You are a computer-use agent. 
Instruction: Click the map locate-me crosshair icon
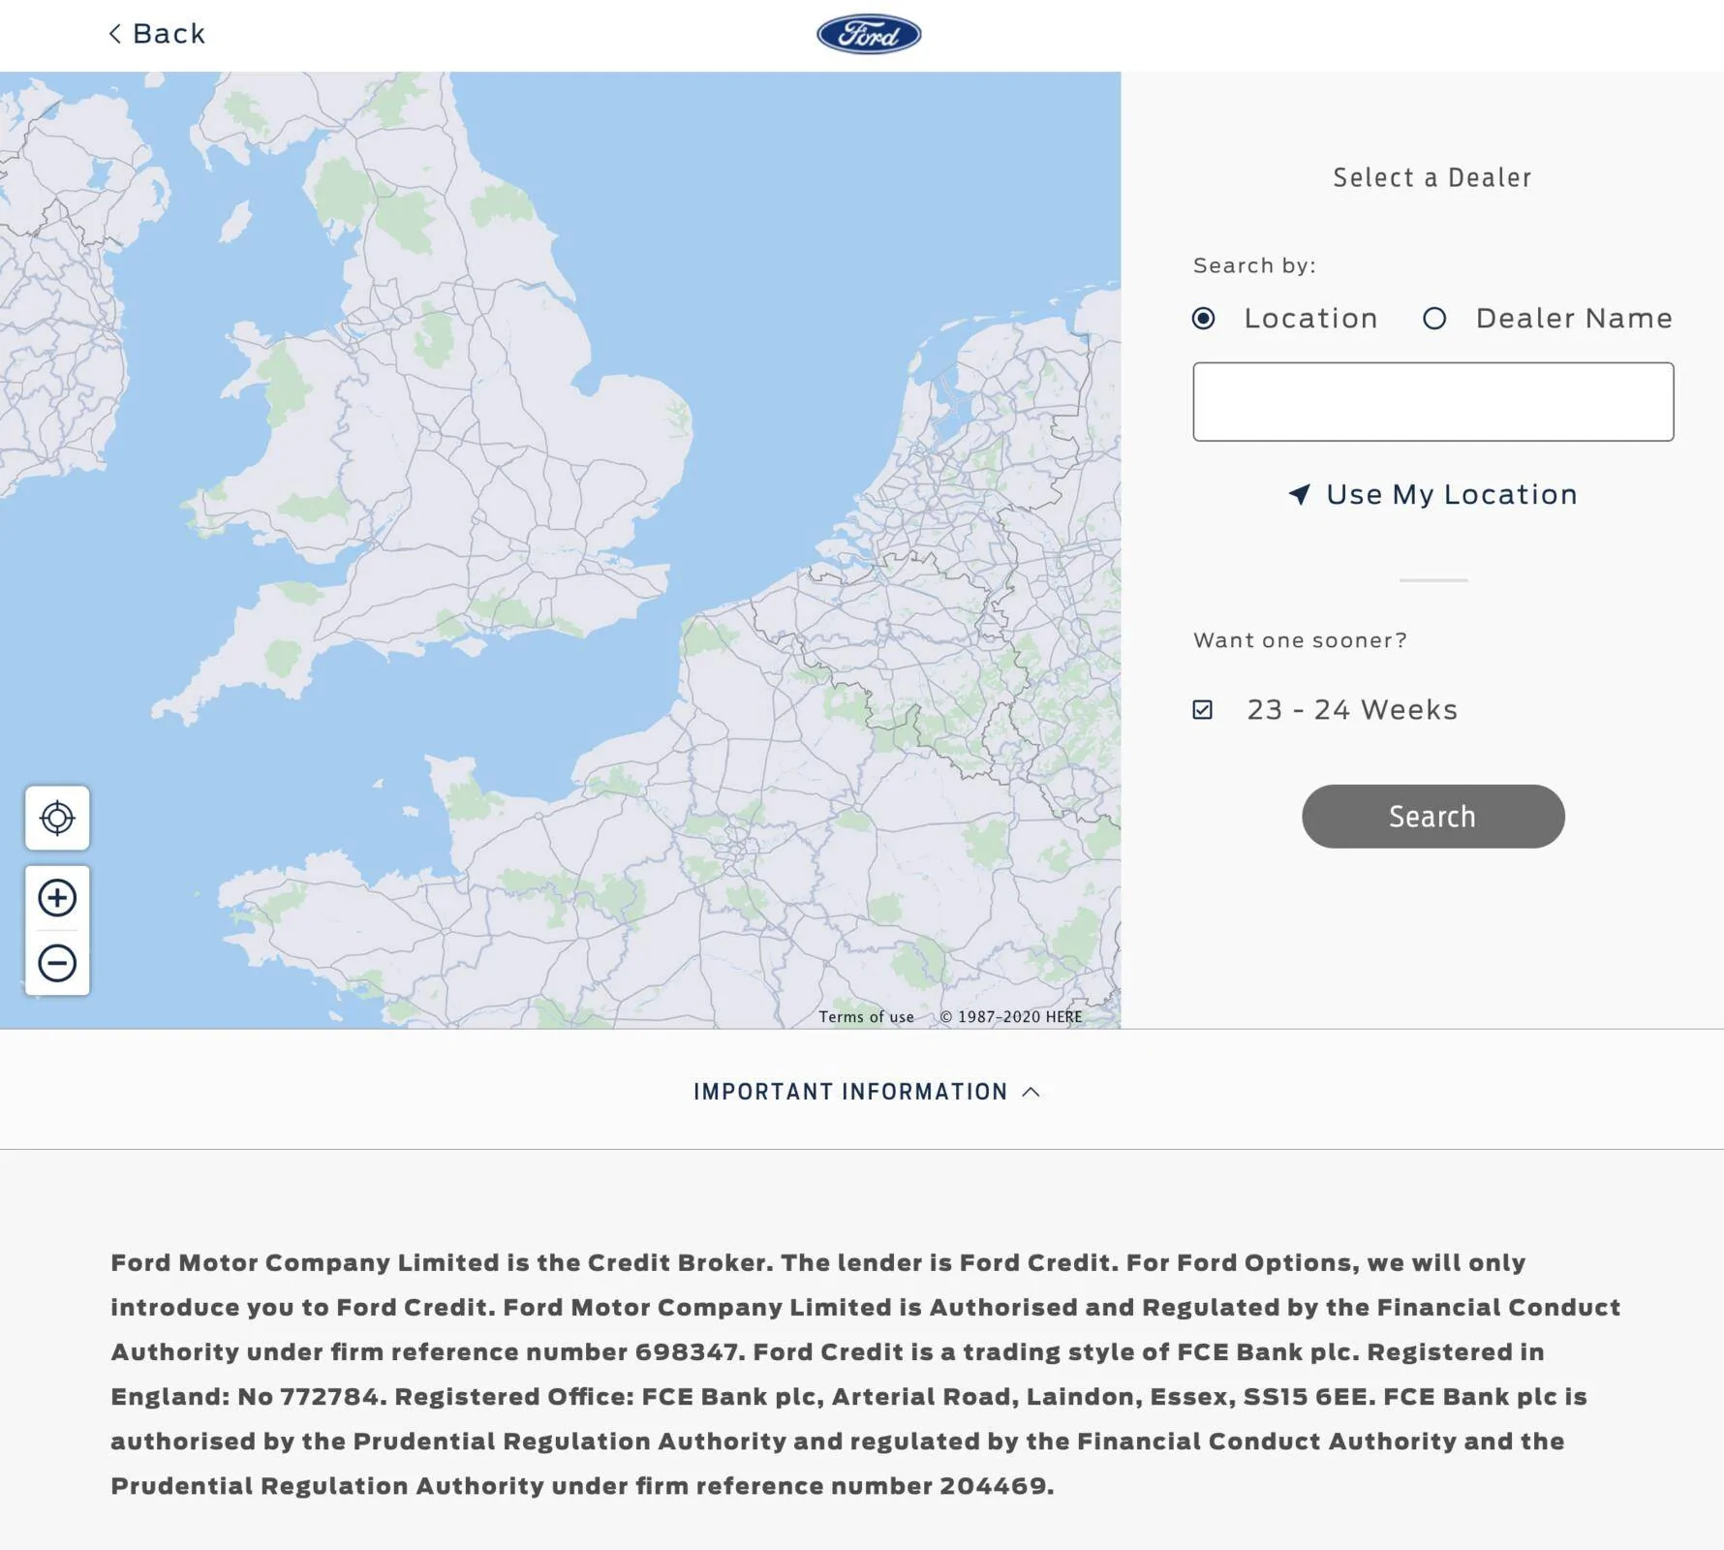57,818
